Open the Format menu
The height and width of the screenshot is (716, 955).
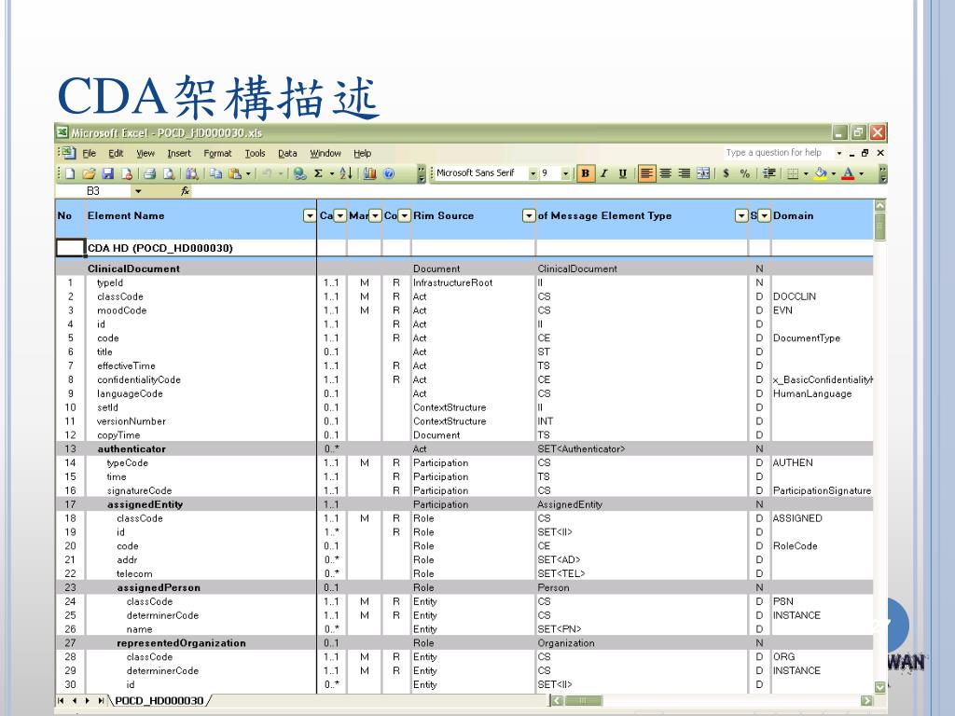tap(217, 154)
